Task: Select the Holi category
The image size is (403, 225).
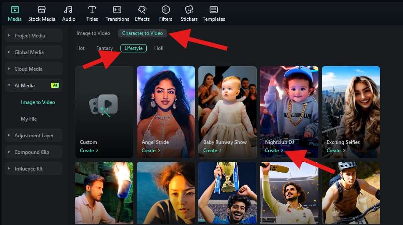Action: click(159, 48)
